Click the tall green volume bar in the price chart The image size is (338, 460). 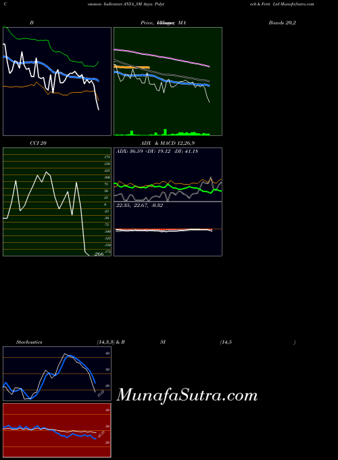(x=166, y=132)
